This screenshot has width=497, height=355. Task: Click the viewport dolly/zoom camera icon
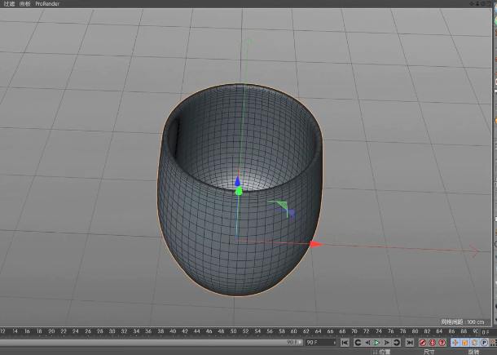(477, 4)
